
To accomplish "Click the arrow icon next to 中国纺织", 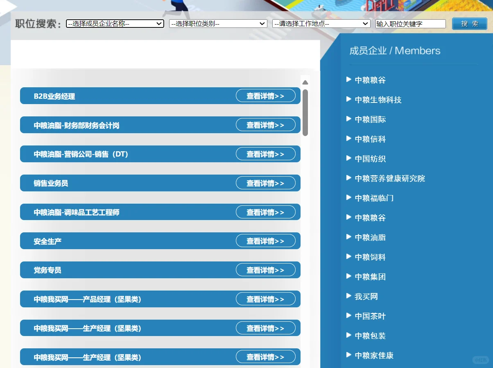I will click(x=349, y=158).
